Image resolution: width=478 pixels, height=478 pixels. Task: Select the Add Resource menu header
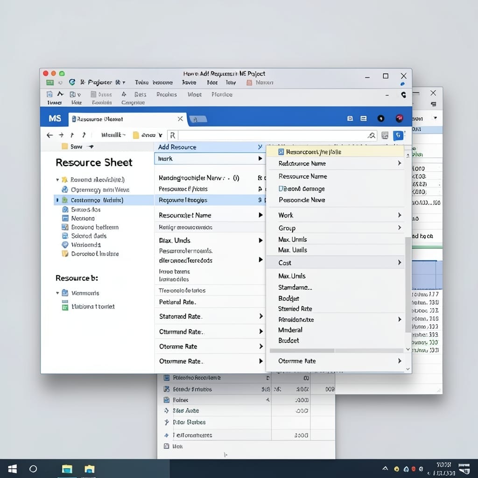210,147
